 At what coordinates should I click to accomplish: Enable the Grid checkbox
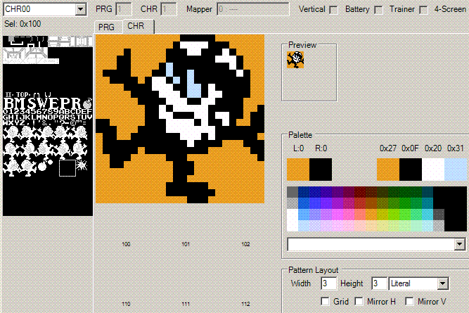click(325, 302)
